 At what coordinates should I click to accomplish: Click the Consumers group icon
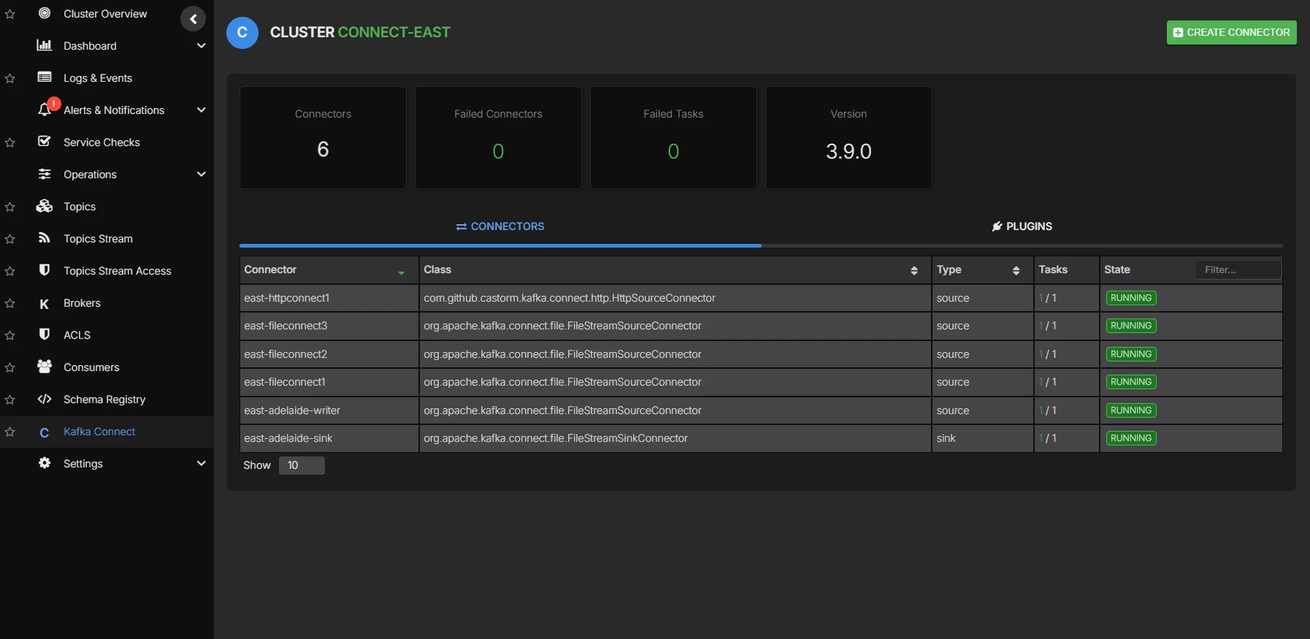click(x=45, y=367)
